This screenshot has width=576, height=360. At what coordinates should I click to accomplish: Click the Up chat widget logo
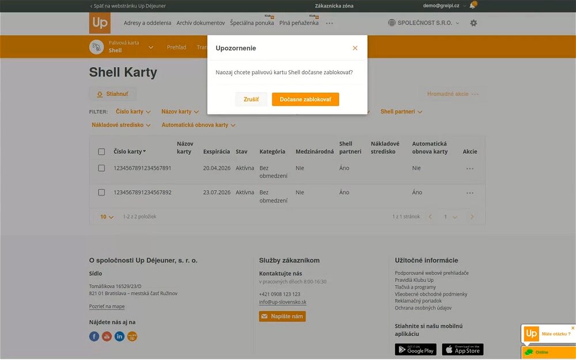pos(531,334)
